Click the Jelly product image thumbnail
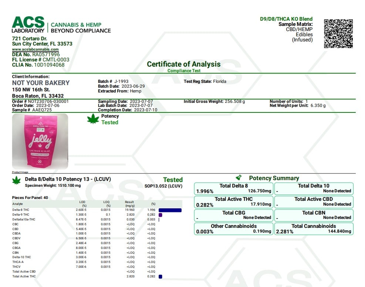The width and height of the screenshot is (365, 287). (40, 141)
